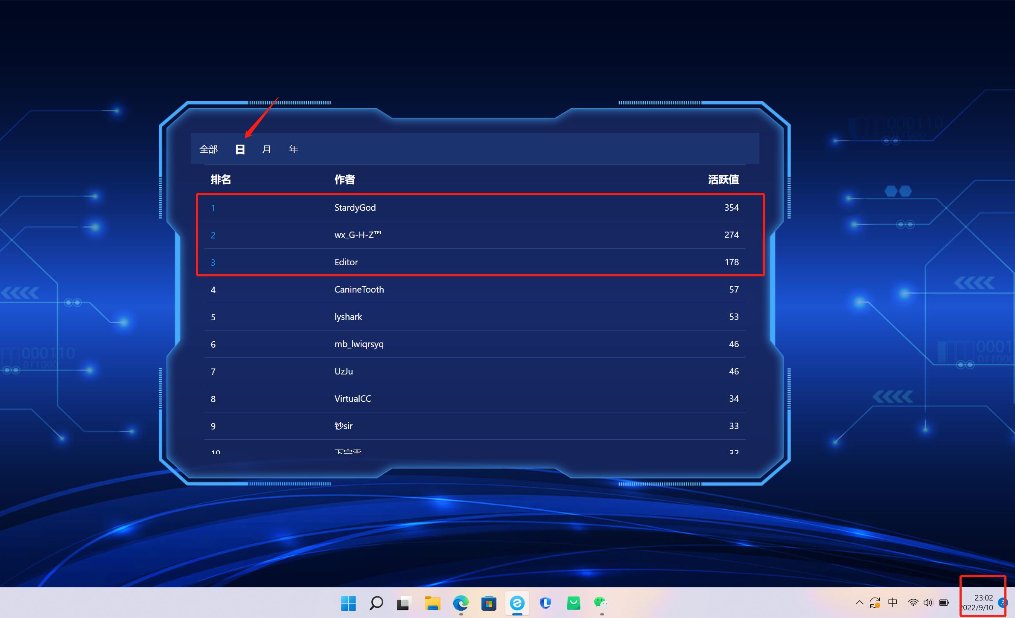Screen dimensions: 1015x618
Task: Click the lyshark author name
Action: [x=348, y=317]
